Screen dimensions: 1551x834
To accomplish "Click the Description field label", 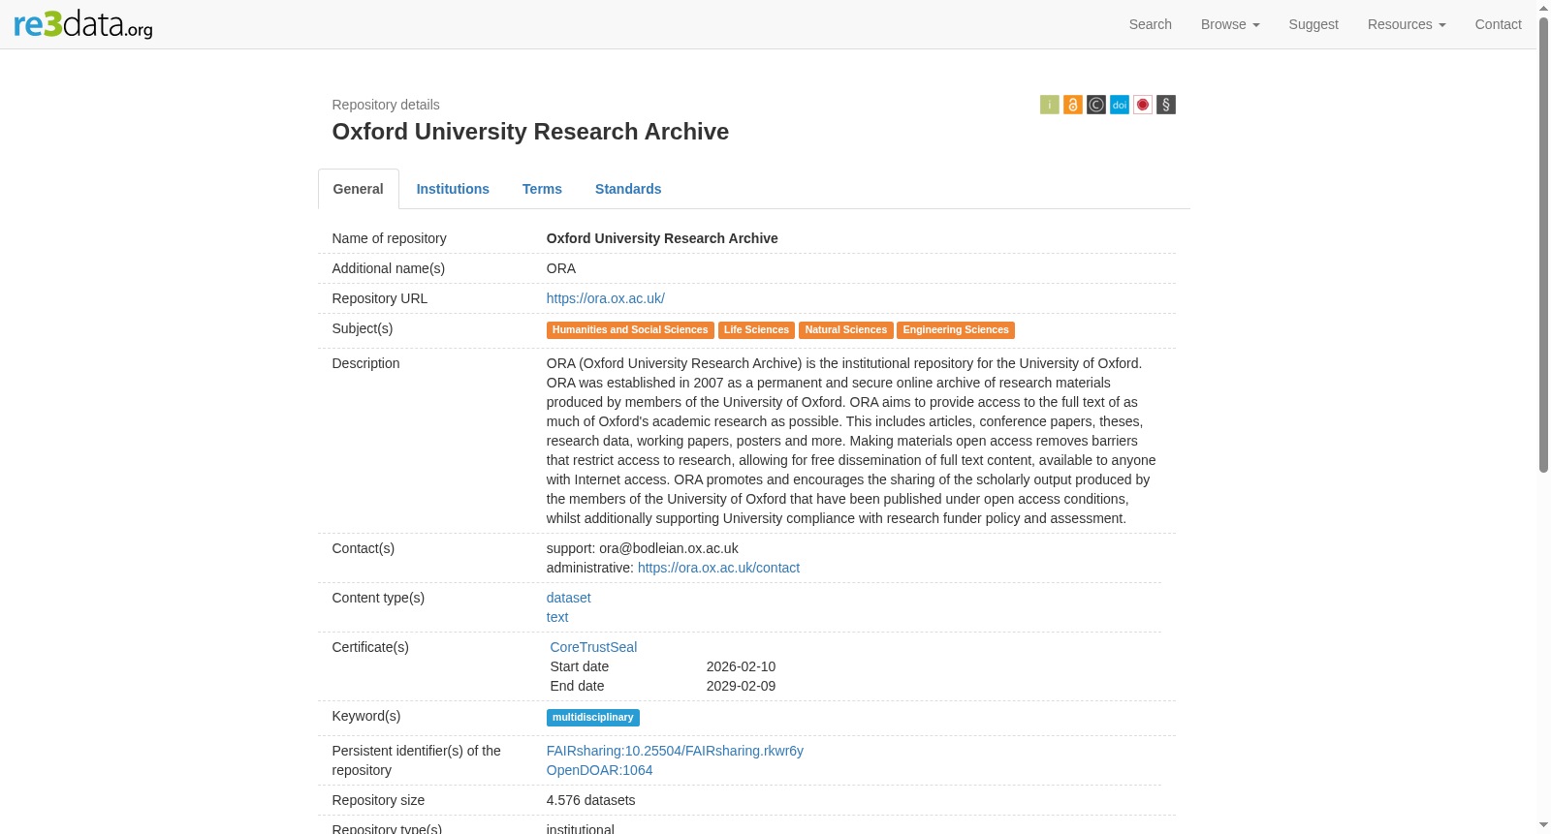I will (365, 363).
